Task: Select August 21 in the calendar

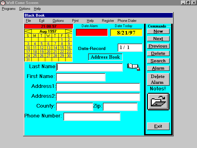Action: point(55,52)
